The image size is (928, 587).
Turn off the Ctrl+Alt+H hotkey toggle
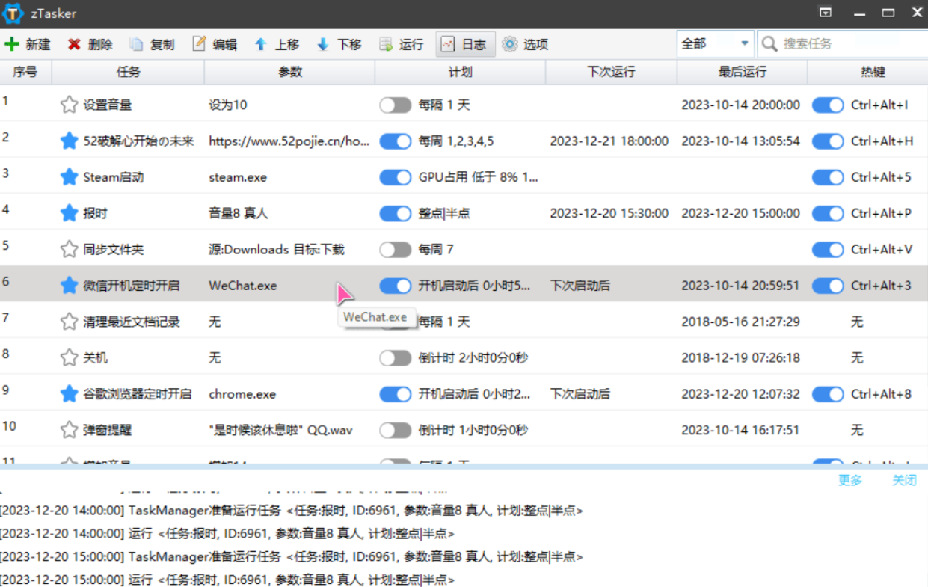(x=828, y=141)
